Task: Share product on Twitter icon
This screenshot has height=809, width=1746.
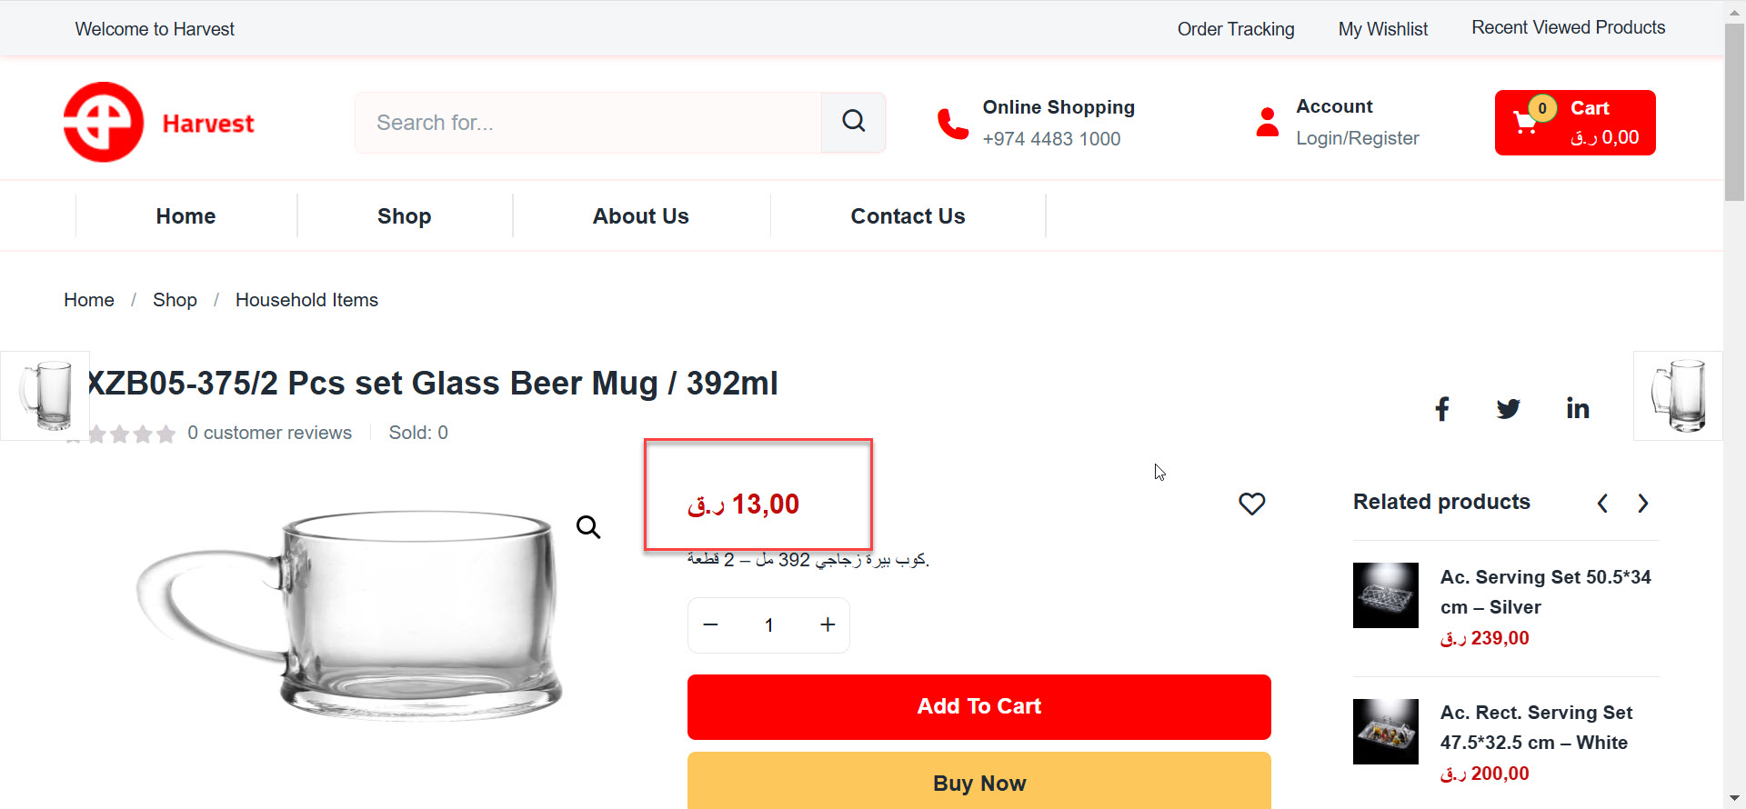Action: click(x=1509, y=409)
